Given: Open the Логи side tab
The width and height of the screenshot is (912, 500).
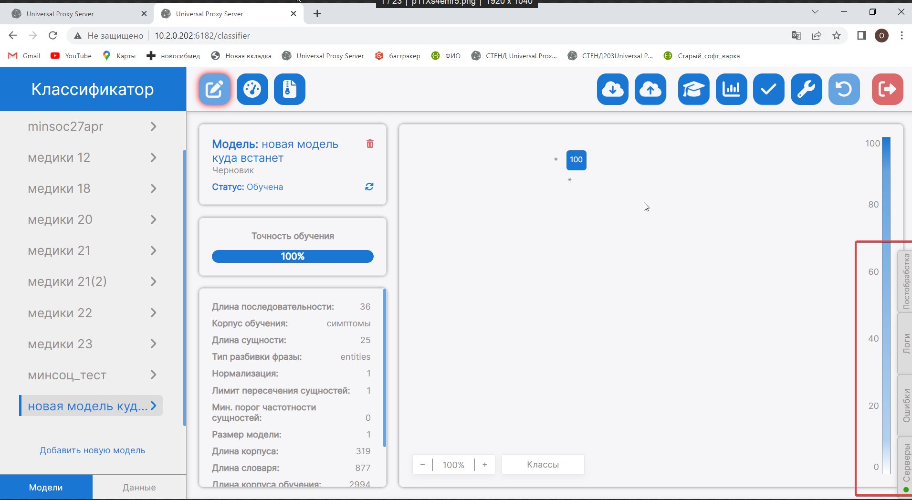Looking at the screenshot, I should click(x=905, y=344).
